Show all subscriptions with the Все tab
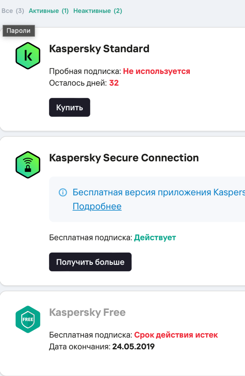Screen dimensions: 245x376 13,11
